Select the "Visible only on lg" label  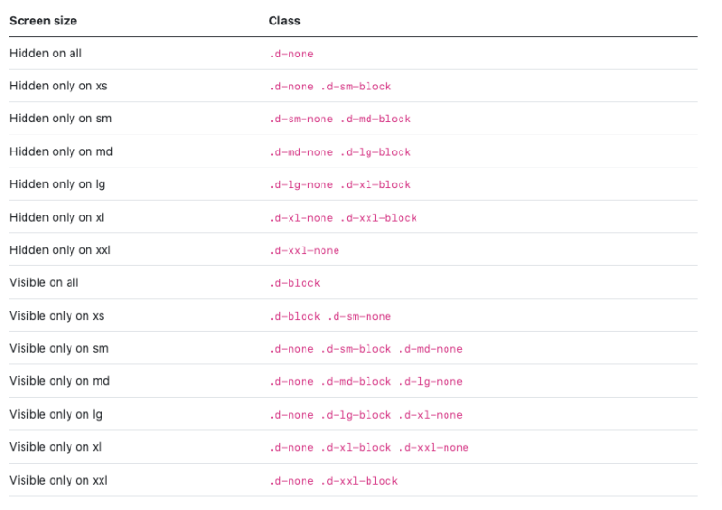(x=57, y=414)
